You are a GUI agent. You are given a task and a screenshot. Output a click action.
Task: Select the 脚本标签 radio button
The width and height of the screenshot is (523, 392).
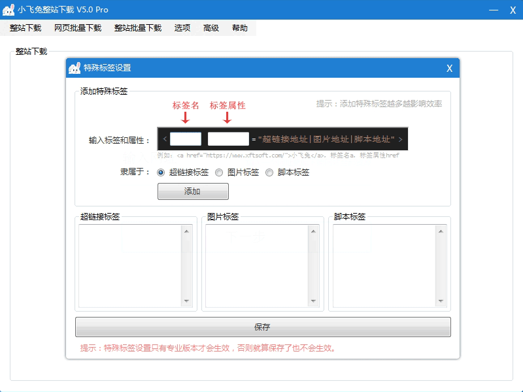[x=269, y=172]
